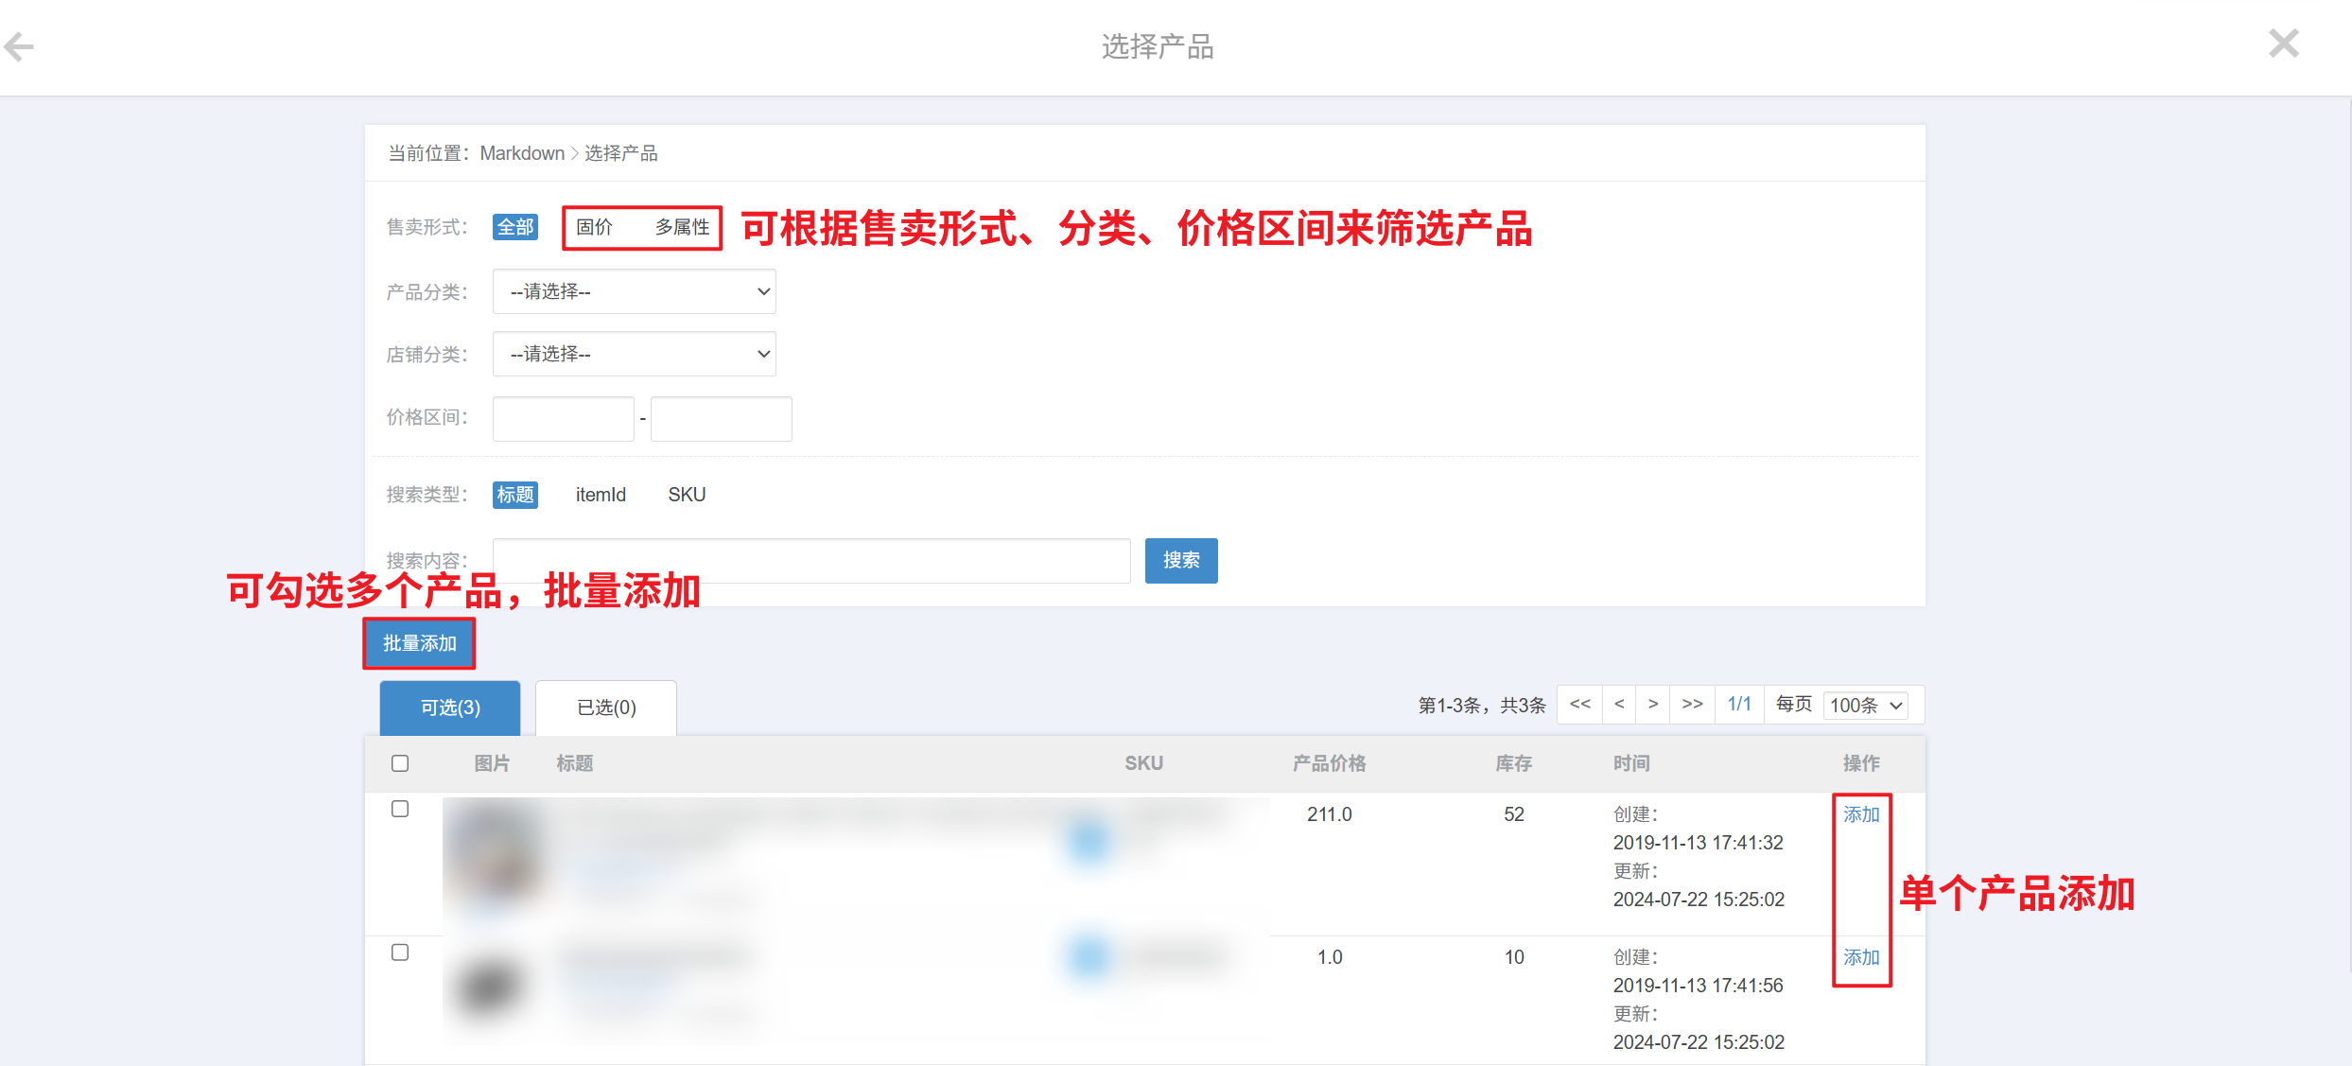Select the 可选(3) tab
This screenshot has height=1066, width=2352.
[x=450, y=708]
